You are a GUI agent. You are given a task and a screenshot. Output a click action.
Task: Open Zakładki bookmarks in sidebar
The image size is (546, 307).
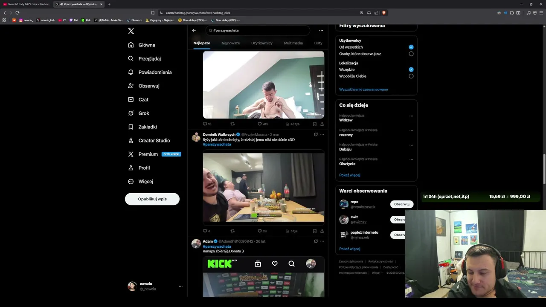[142, 127]
